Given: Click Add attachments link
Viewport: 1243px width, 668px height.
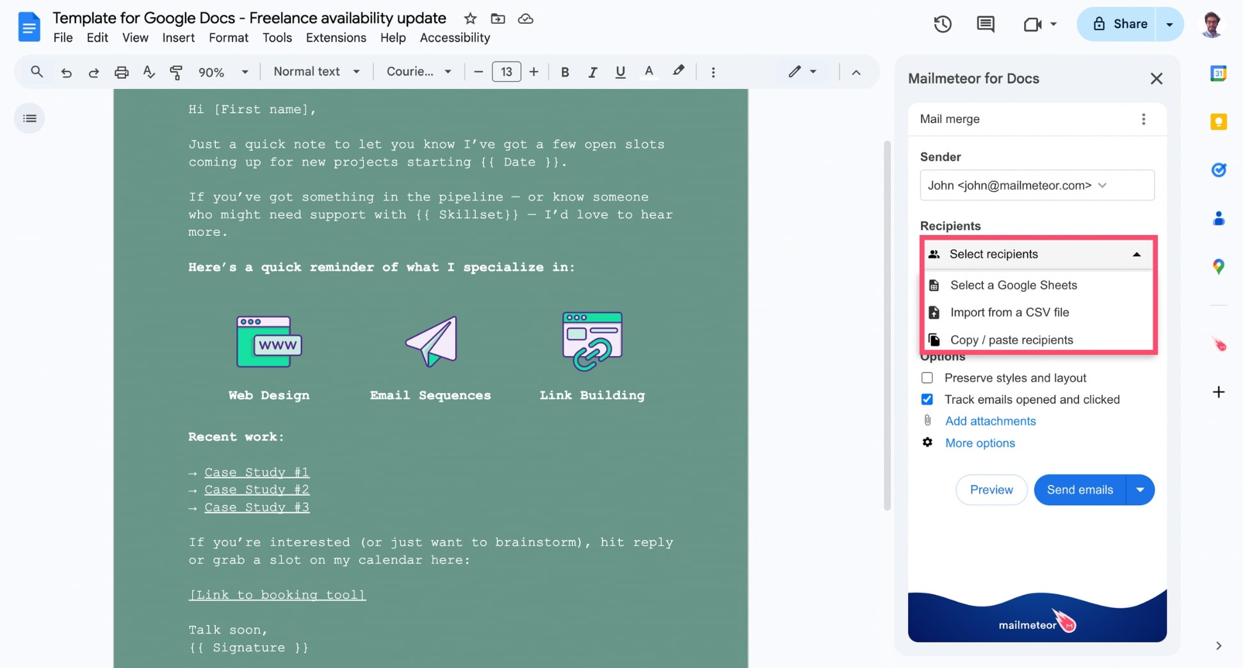Looking at the screenshot, I should (990, 421).
